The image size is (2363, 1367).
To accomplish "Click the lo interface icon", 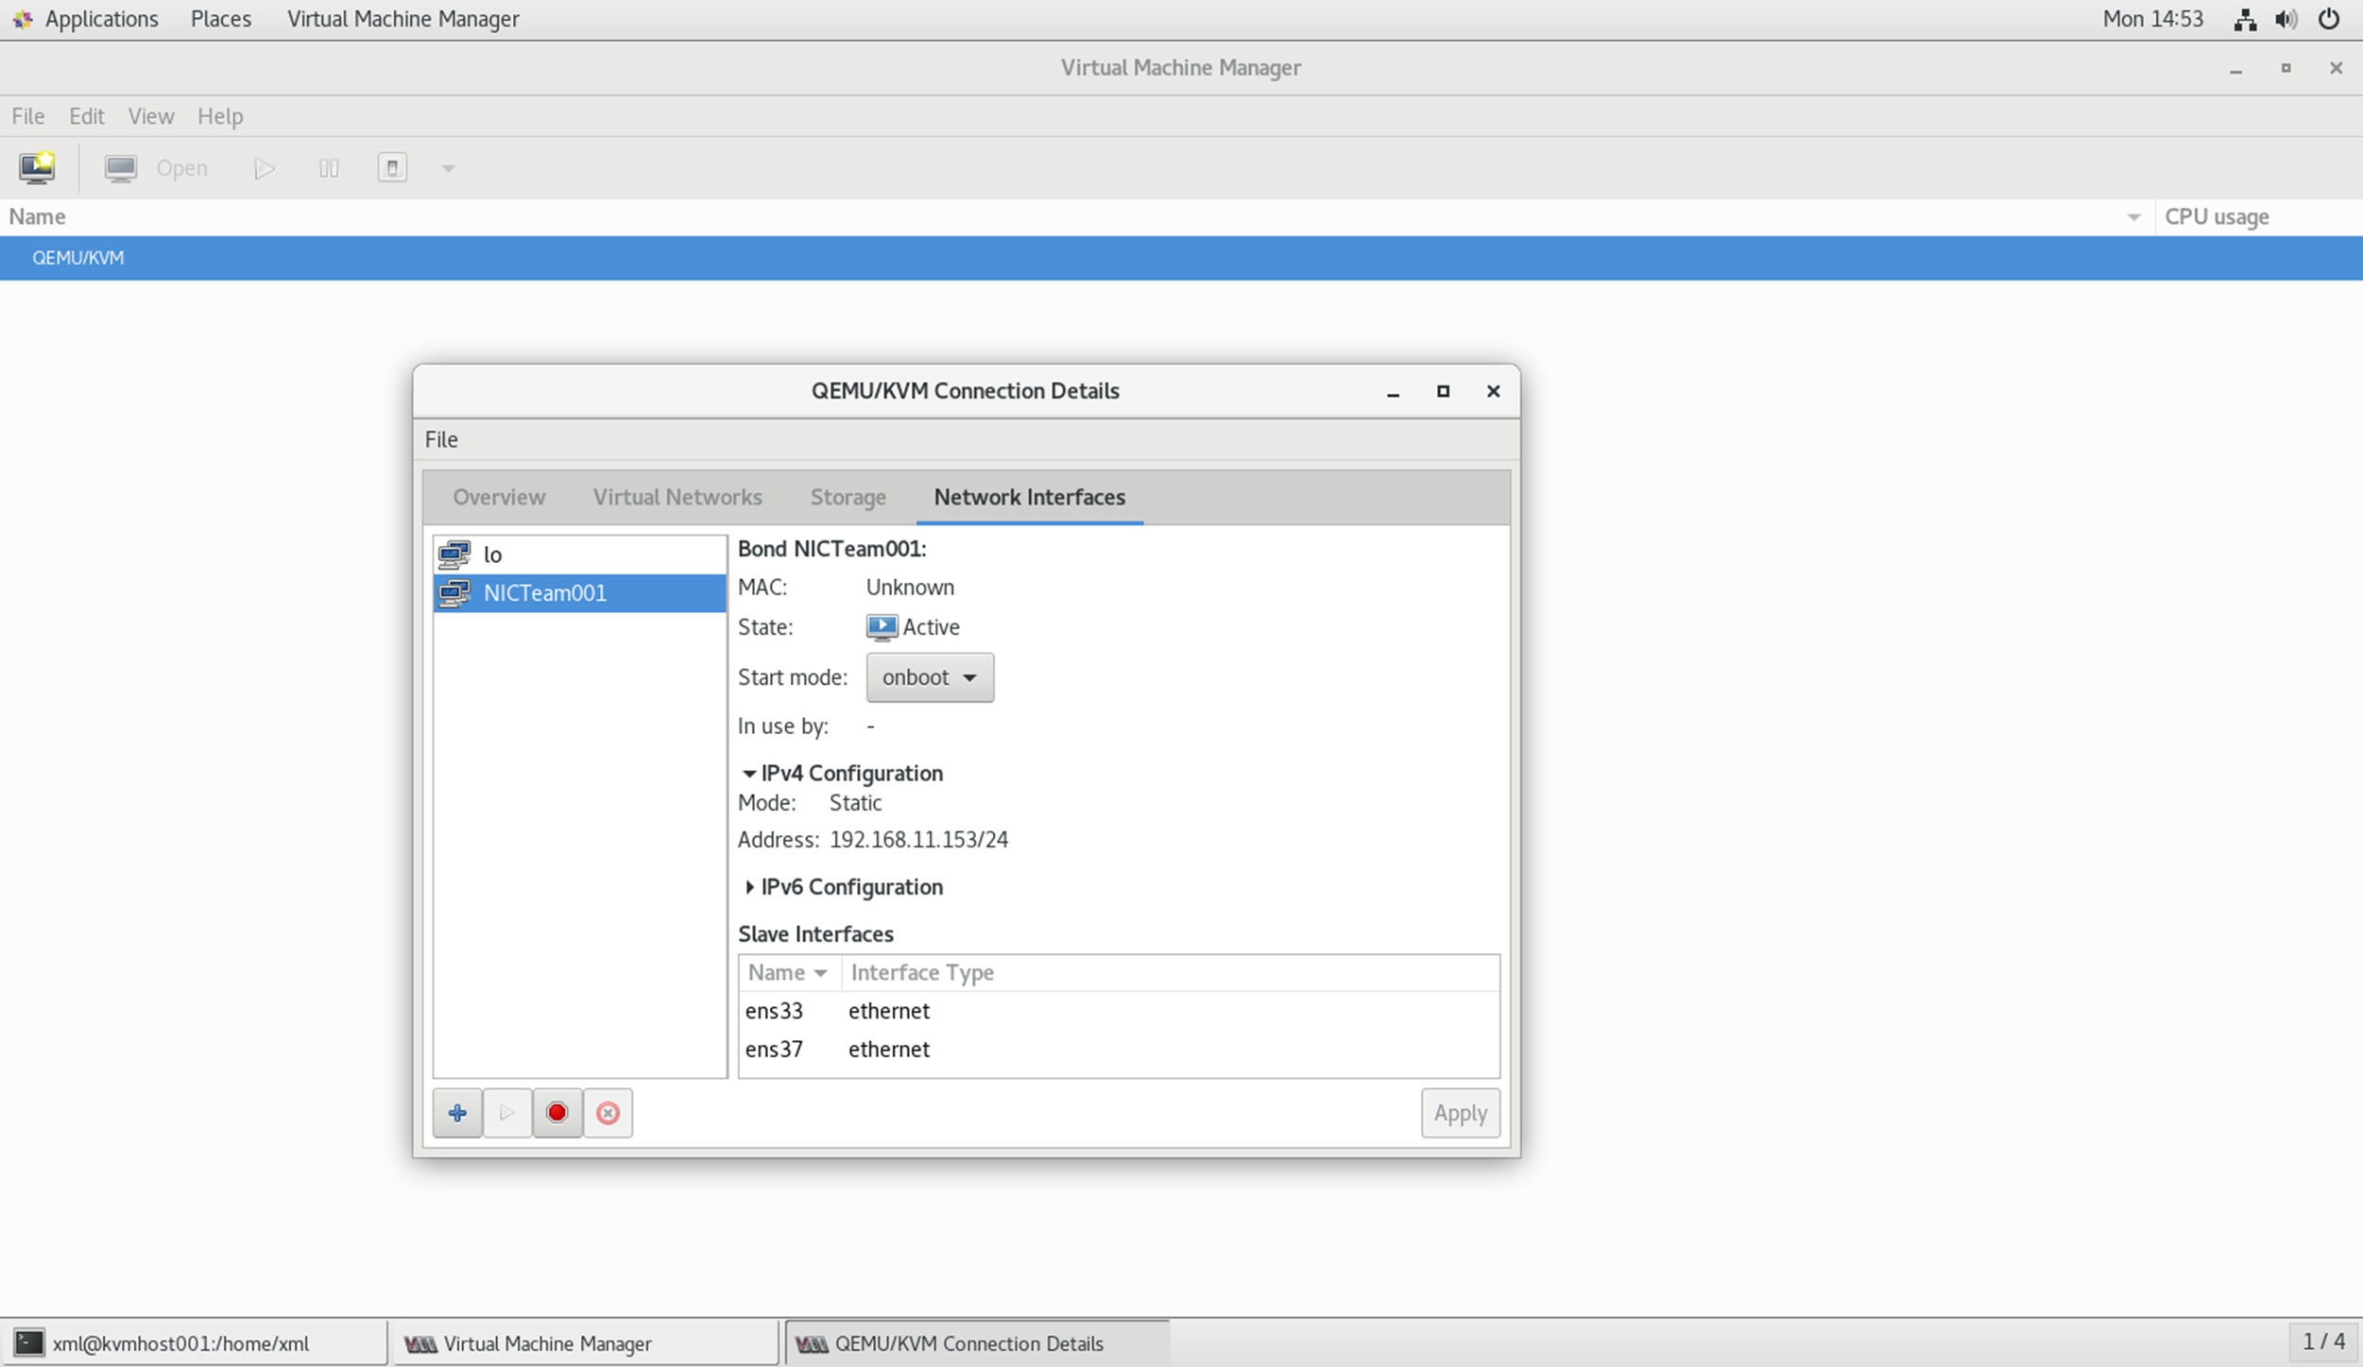I will pyautogui.click(x=454, y=555).
